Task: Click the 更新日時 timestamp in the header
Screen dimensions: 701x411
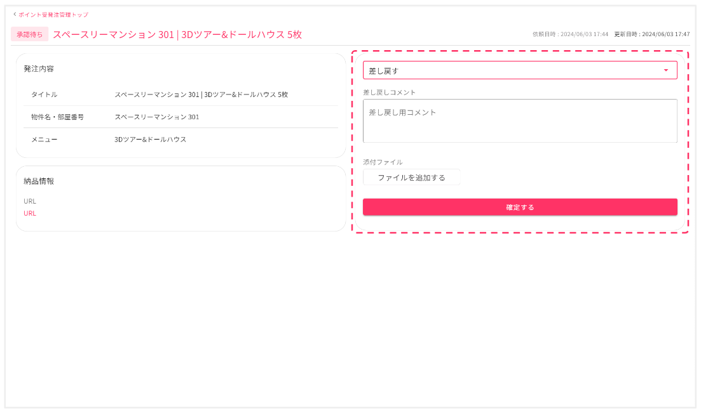Action: tap(652, 34)
